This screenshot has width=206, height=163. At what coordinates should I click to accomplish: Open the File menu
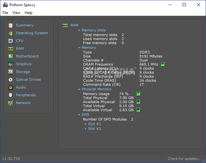point(5,13)
